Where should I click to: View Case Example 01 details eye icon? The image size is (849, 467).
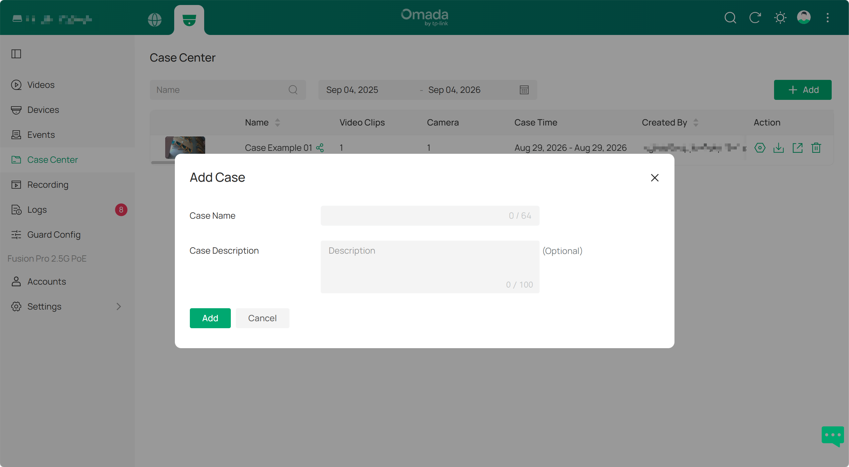point(760,148)
